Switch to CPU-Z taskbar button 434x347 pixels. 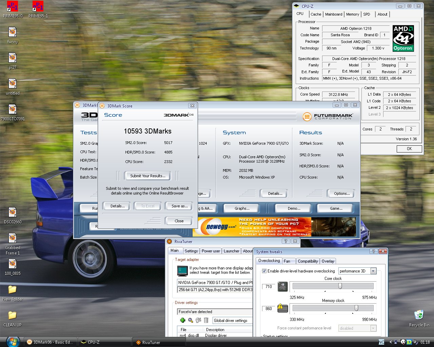(104, 342)
